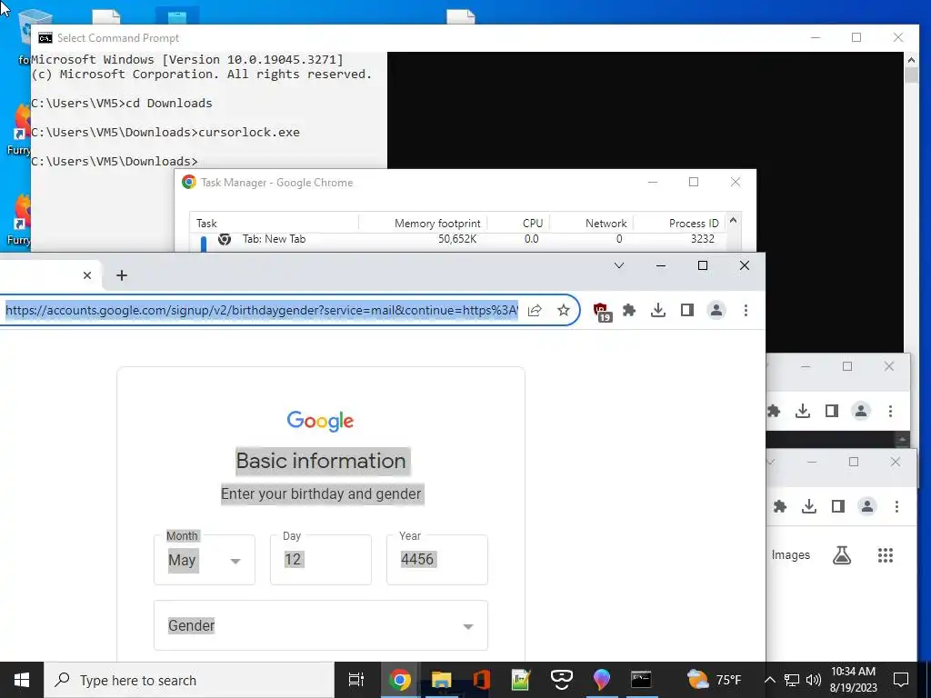Click the Command Prompt scrollbar up arrow
This screenshot has width=931, height=698.
[911, 59]
